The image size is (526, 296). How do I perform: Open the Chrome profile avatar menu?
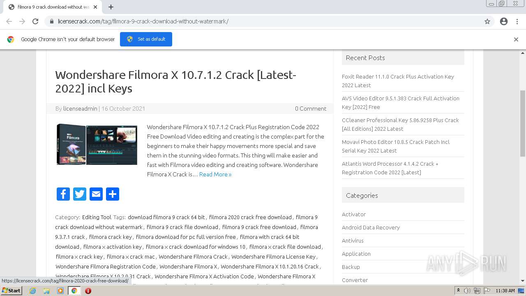pos(504,21)
